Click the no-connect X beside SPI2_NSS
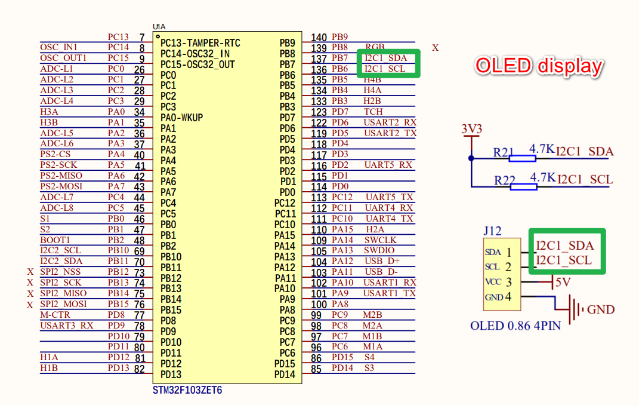Viewport: 639px width, 405px height. coord(30,272)
